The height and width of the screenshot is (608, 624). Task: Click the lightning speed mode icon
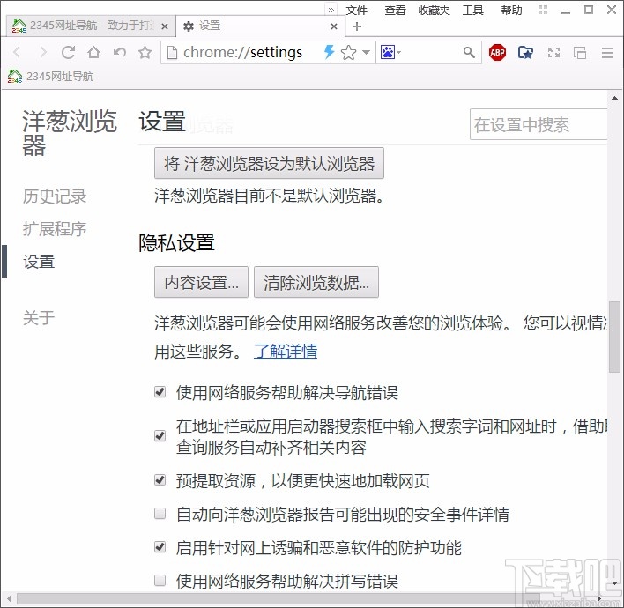coord(329,52)
